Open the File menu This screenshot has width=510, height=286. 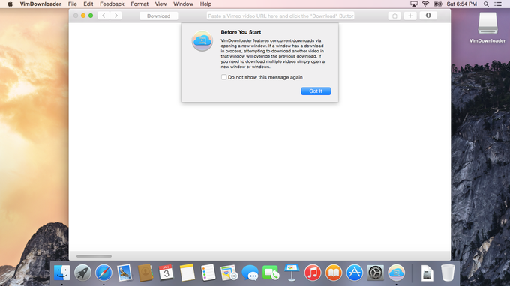(72, 4)
